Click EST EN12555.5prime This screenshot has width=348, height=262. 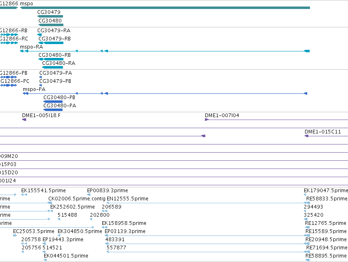(128, 199)
